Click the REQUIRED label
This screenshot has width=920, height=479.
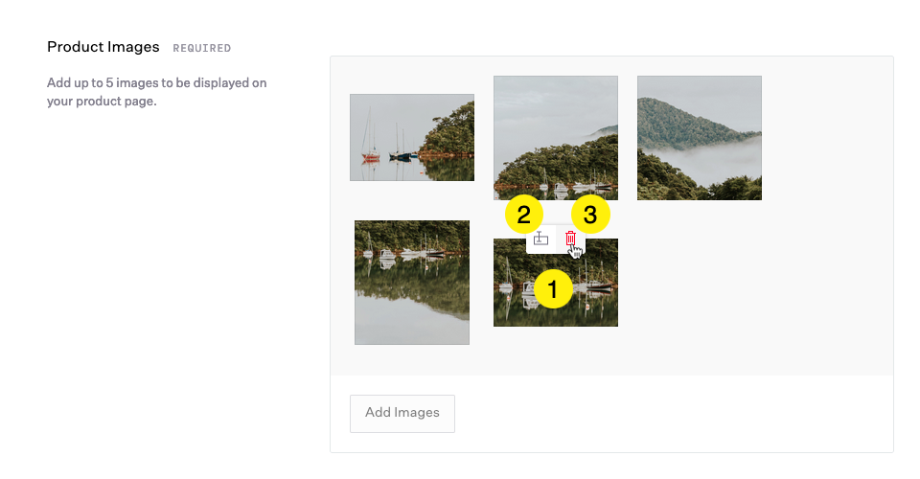[x=201, y=48]
